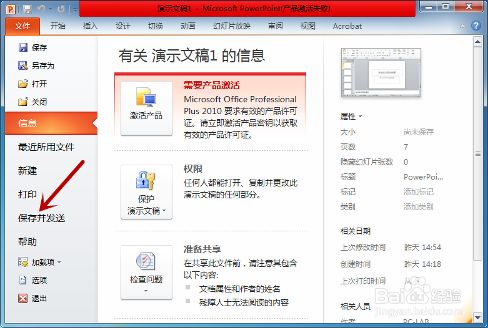Open the 文件 tab
This screenshot has height=328, width=488.
coord(22,26)
